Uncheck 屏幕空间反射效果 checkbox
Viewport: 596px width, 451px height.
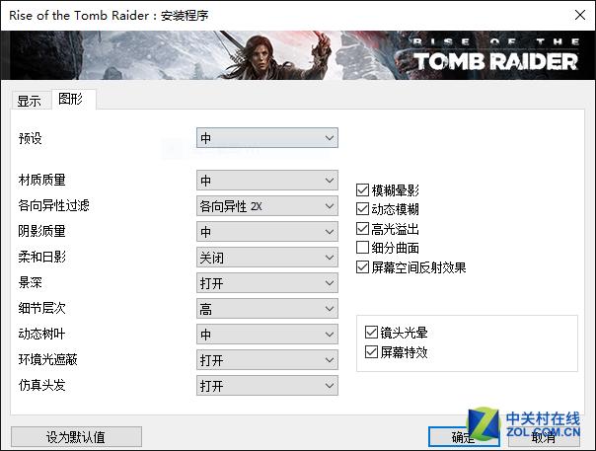[362, 267]
